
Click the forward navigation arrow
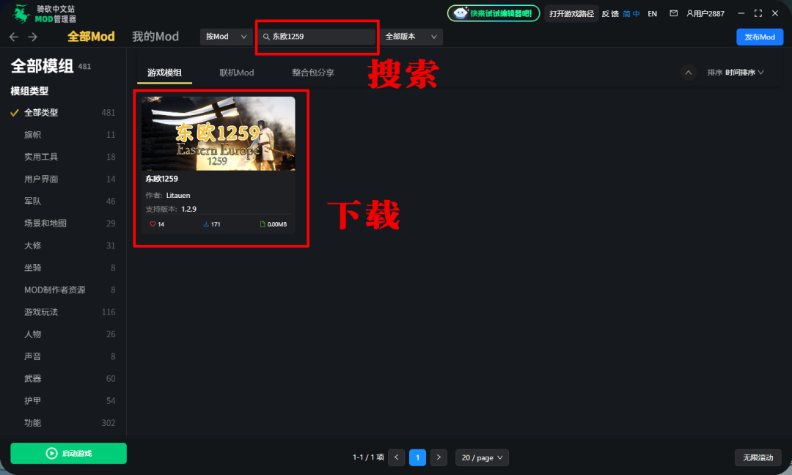coord(33,37)
